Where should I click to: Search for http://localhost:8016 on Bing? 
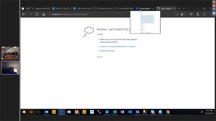[x=117, y=46]
